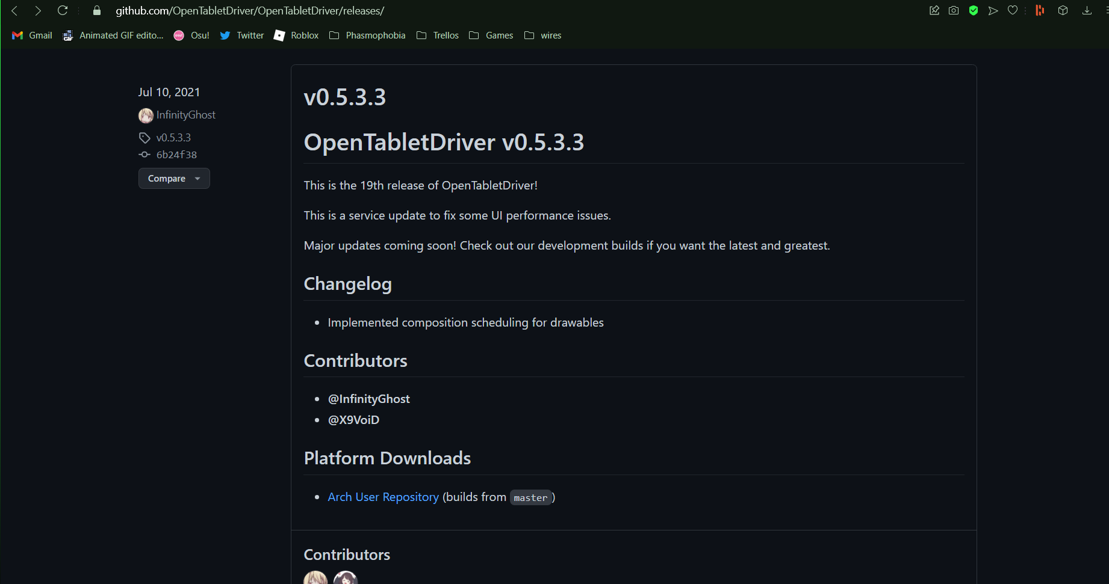Click the screenshot camera extension icon

954,10
